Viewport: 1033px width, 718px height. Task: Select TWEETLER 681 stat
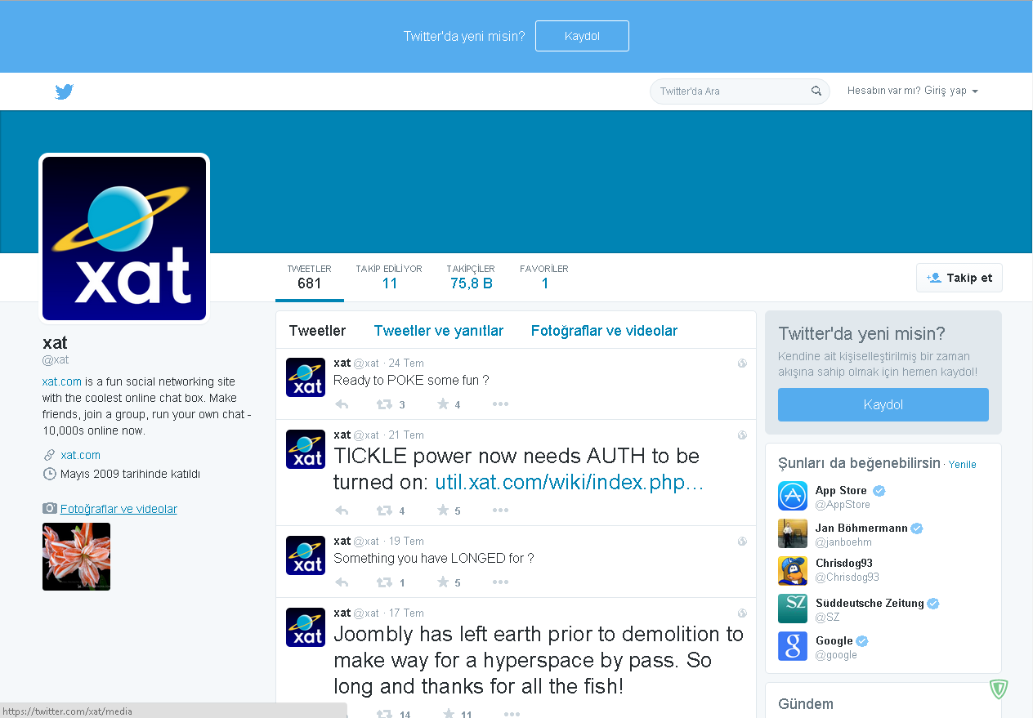tap(310, 277)
